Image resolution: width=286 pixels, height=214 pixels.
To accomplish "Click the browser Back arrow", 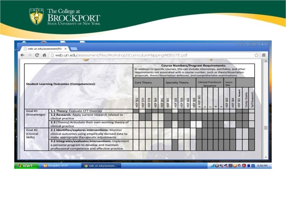I will tap(22, 55).
